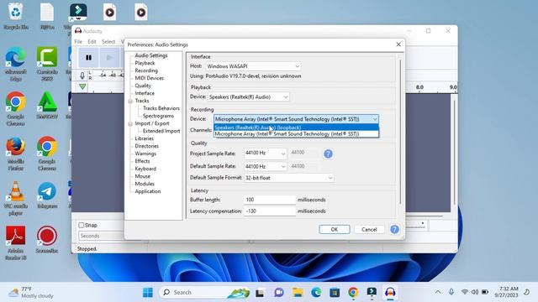Collapse the Tracks tree node
Viewport: 538px width, 302px height.
pyautogui.click(x=130, y=101)
